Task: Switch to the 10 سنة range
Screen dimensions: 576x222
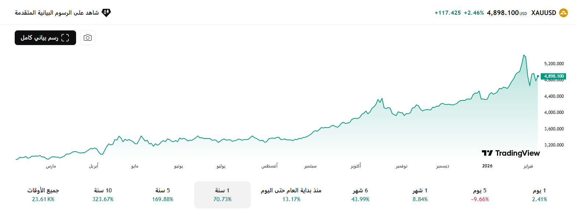Action: pyautogui.click(x=103, y=195)
